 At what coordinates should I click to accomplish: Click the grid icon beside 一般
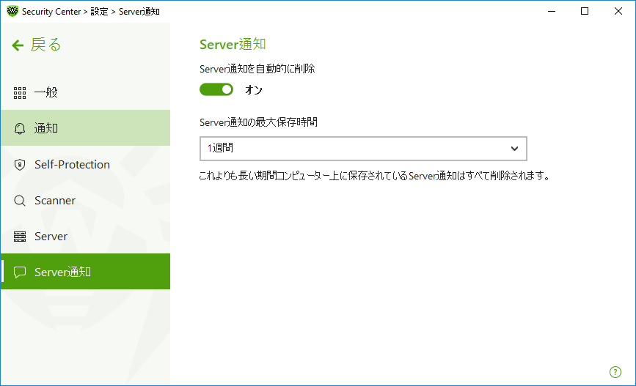(x=20, y=93)
